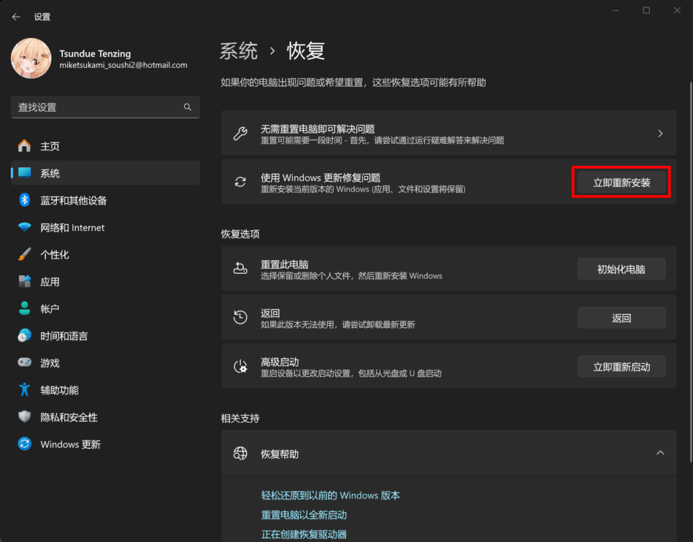The height and width of the screenshot is (542, 693).
Task: Collapse the 恢复帮助 section chevron
Action: click(661, 453)
